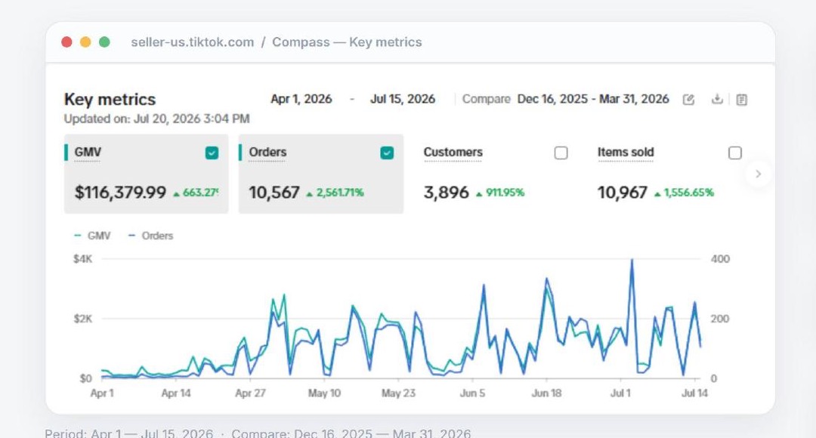The height and width of the screenshot is (438, 816).
Task: Click the 10,567 orders value
Action: (x=274, y=193)
